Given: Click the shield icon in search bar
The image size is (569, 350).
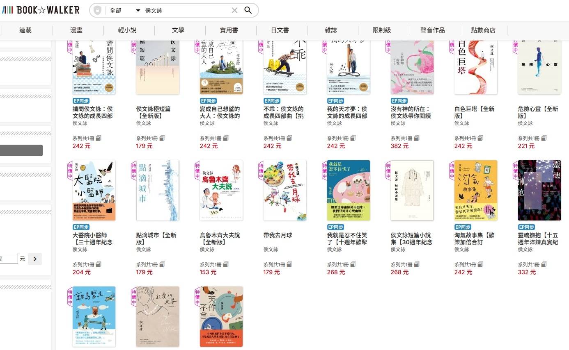Looking at the screenshot, I should [97, 10].
